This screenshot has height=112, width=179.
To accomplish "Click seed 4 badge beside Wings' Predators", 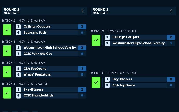I will [18, 75].
